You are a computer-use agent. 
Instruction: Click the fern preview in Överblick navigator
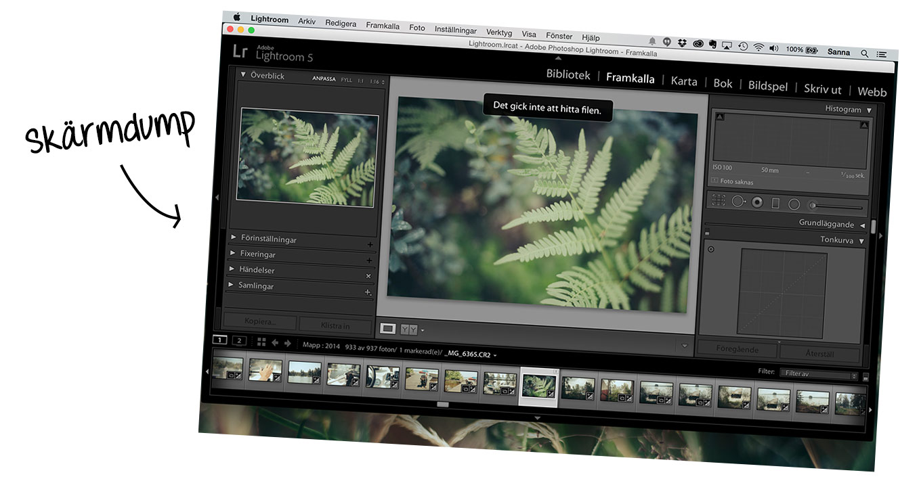tap(307, 156)
